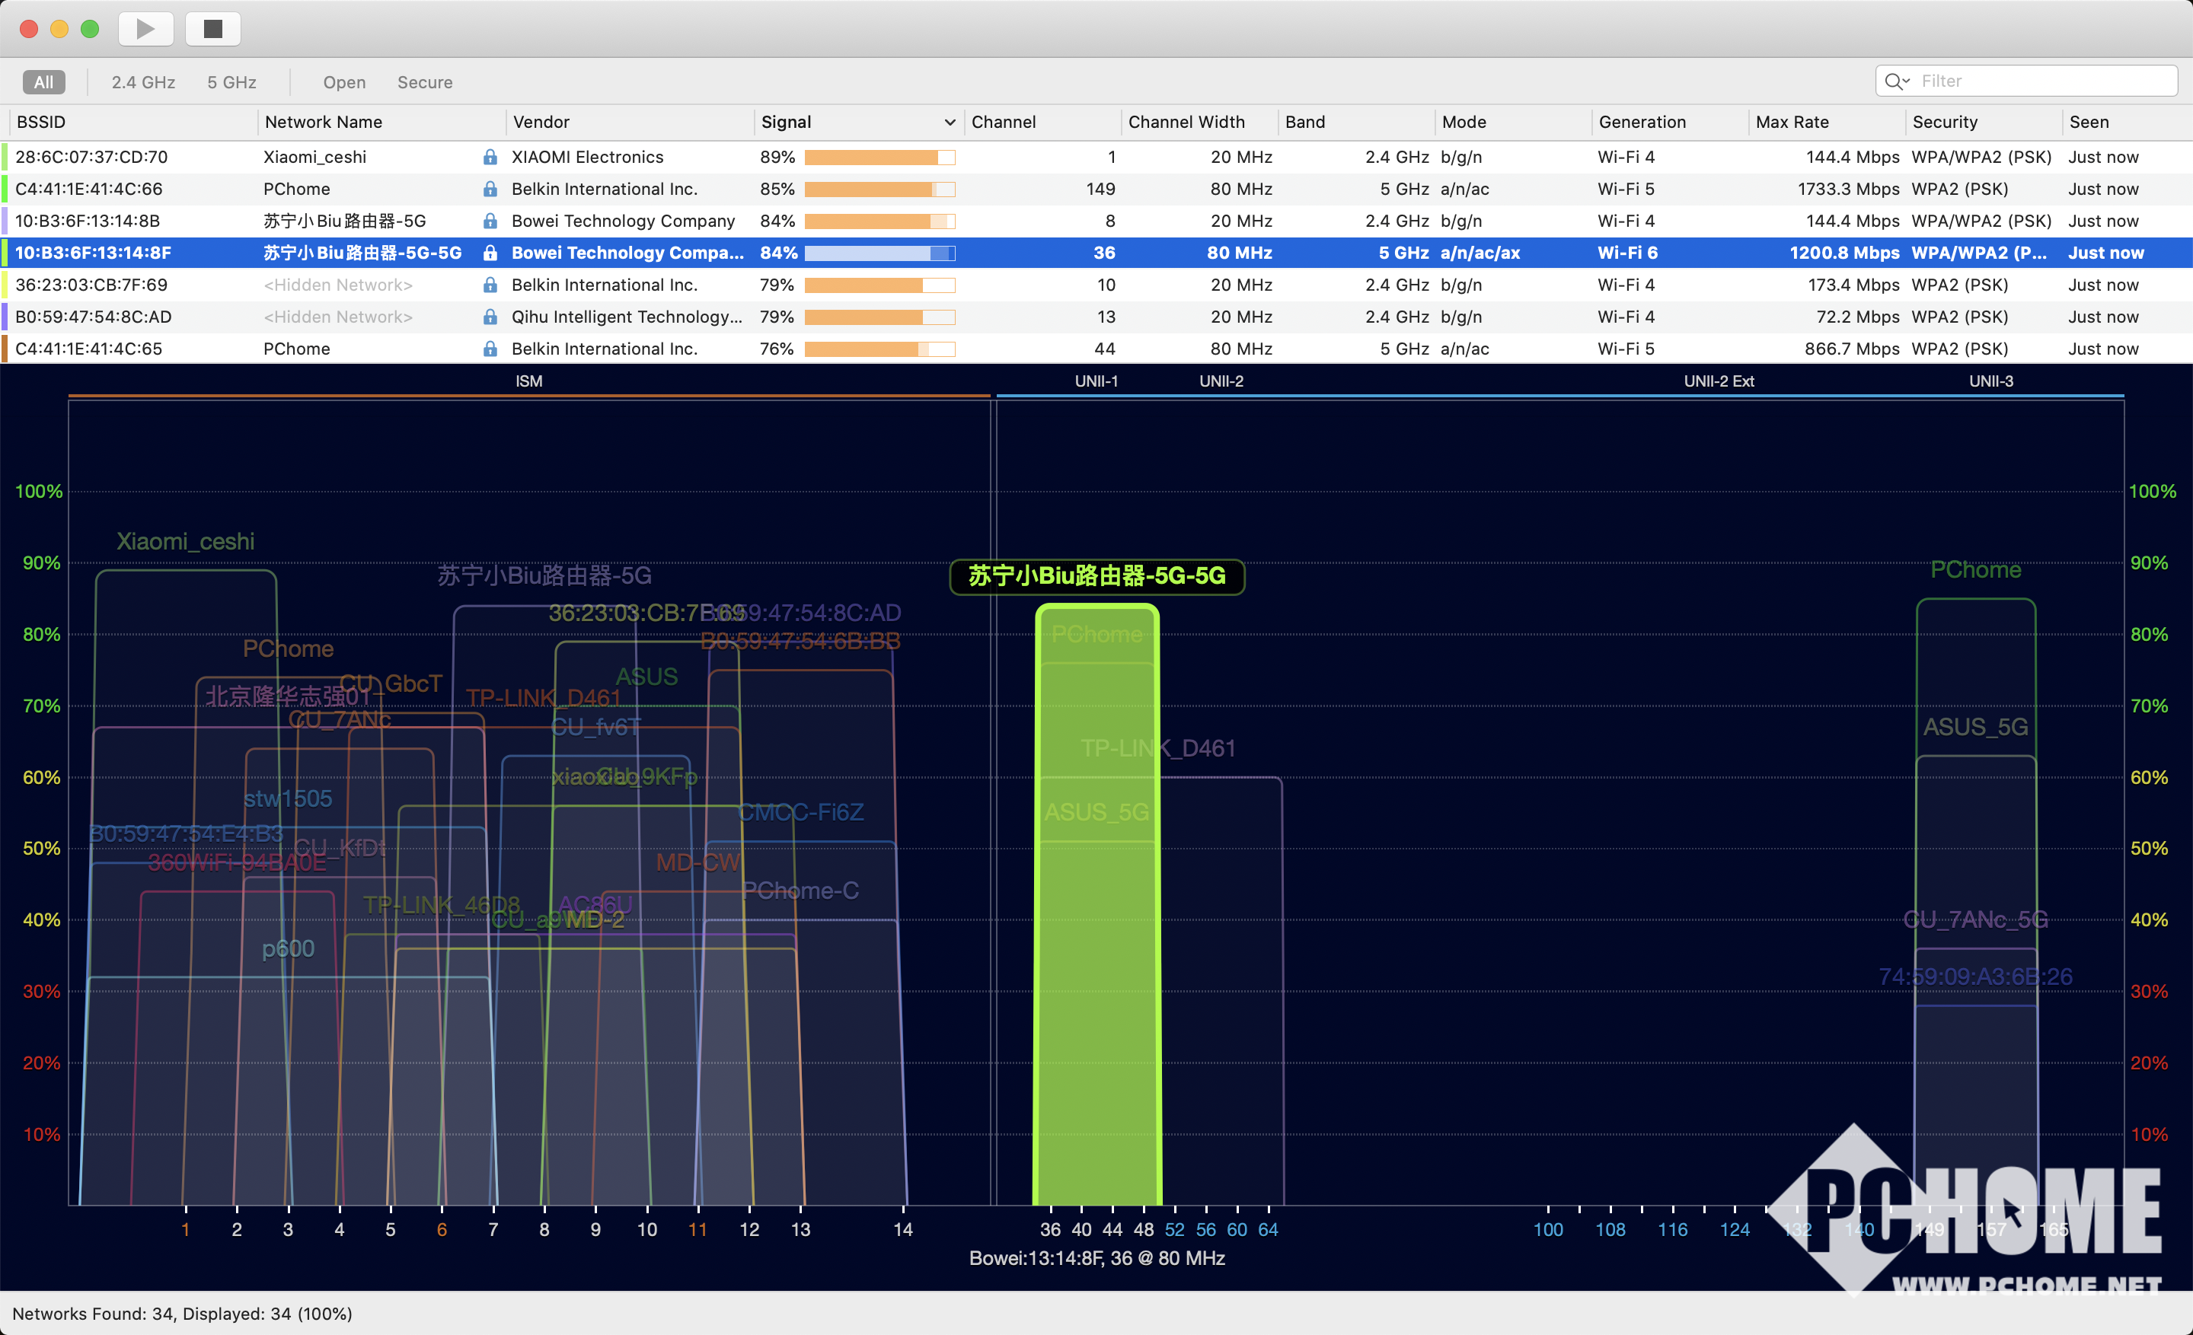Click lock icon on 36:23:03:CB:7F:69 row
The width and height of the screenshot is (2193, 1335).
click(x=490, y=285)
